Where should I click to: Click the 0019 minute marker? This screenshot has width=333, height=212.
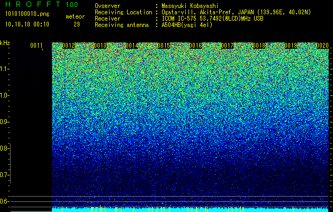pyautogui.click(x=291, y=46)
